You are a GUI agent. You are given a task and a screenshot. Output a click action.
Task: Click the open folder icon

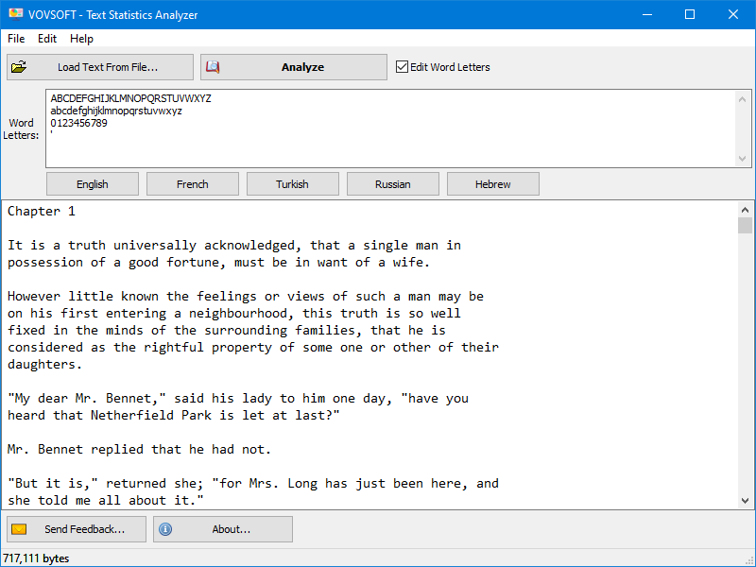19,67
